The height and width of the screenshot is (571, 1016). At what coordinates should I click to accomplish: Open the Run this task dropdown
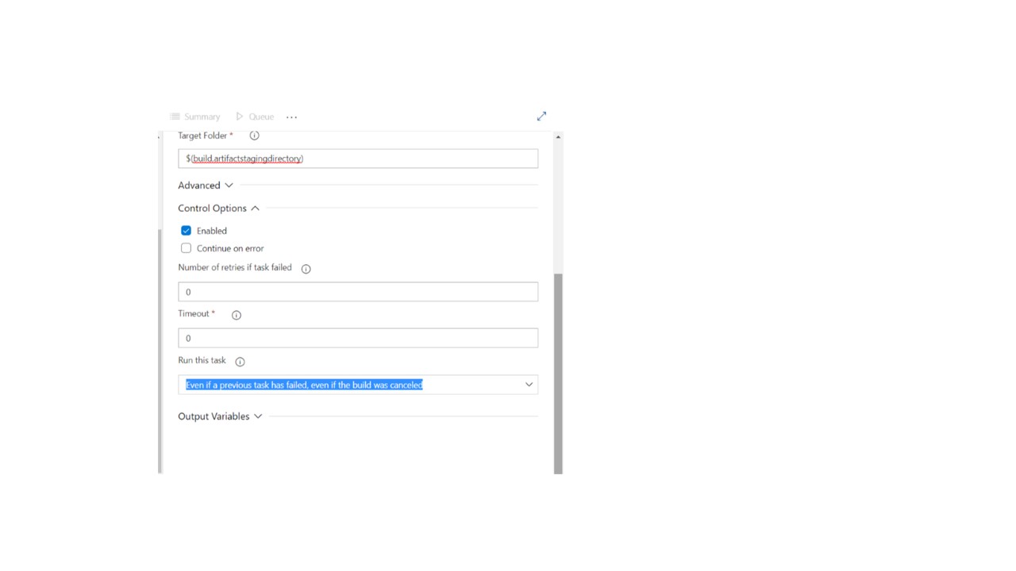click(358, 385)
